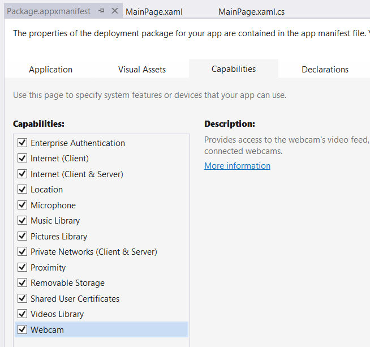Toggle the Music Library checkbox
The image size is (370, 347).
click(23, 220)
